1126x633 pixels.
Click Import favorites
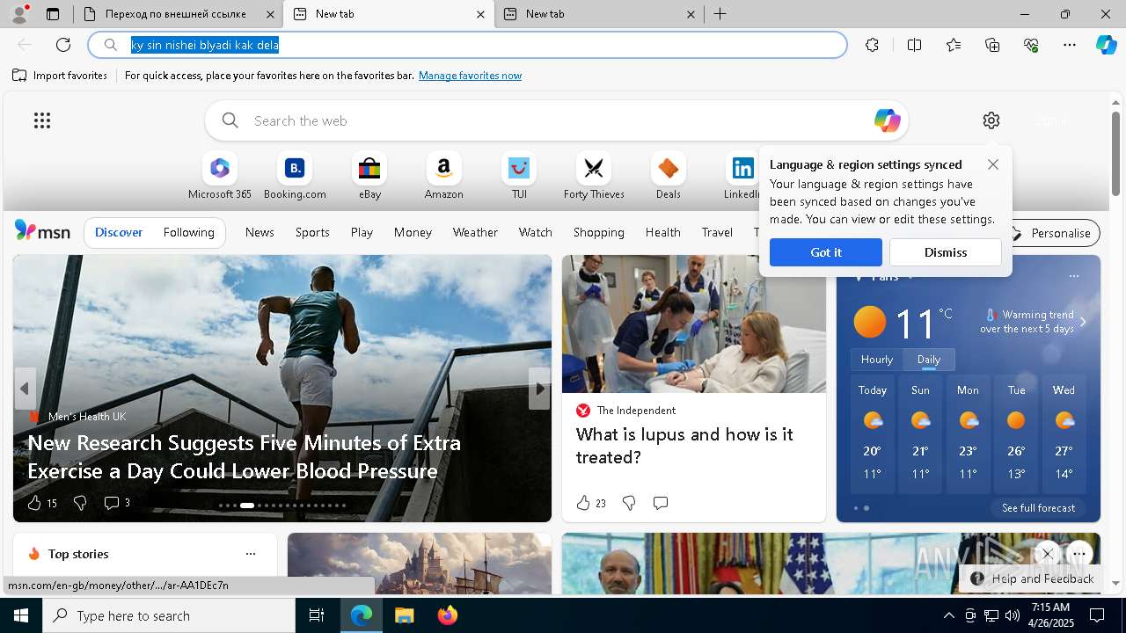point(60,76)
